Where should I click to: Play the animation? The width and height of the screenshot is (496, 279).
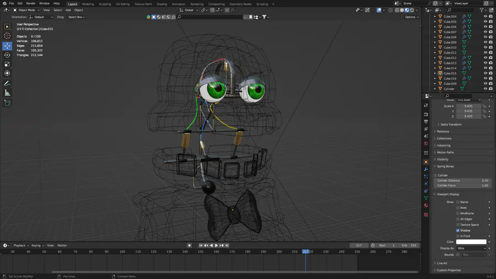pos(217,245)
